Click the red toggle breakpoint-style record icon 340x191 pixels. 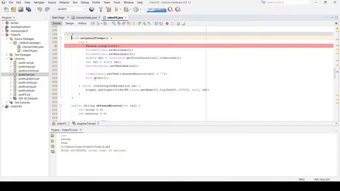(167, 23)
